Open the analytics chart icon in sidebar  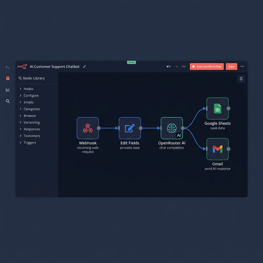[8, 90]
